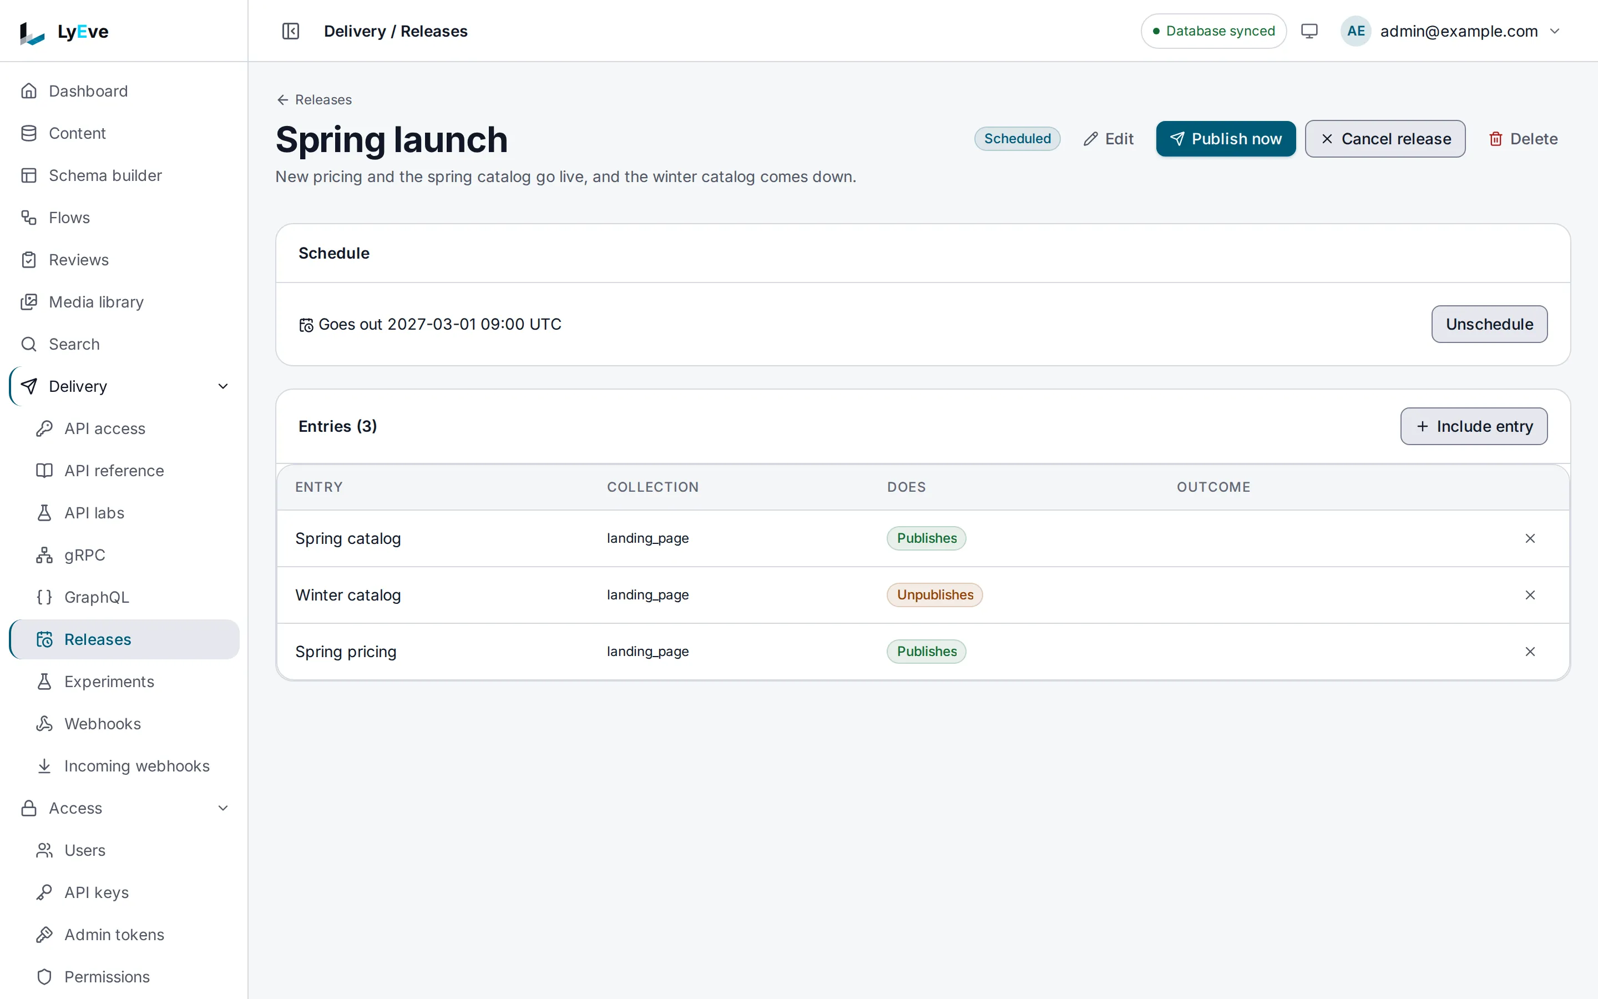
Task: Go to Content section
Action: click(x=124, y=133)
